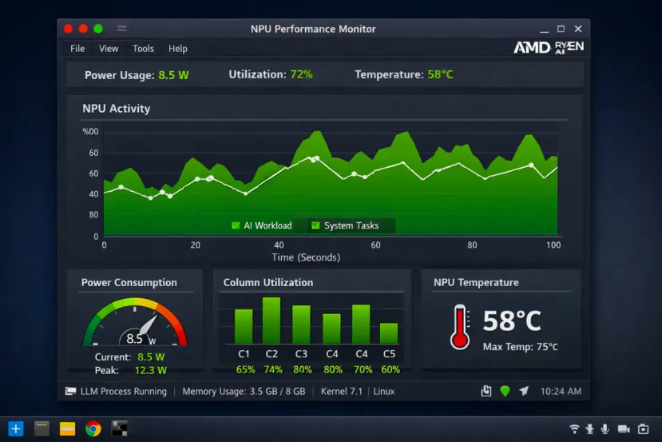Viewport: 662px width, 442px height.
Task: Open the Help menu
Action: coord(178,49)
